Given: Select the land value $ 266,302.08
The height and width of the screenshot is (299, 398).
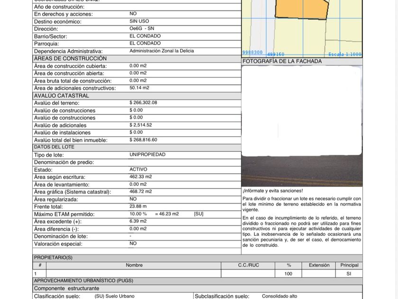Looking at the screenshot, I should coord(143,103).
